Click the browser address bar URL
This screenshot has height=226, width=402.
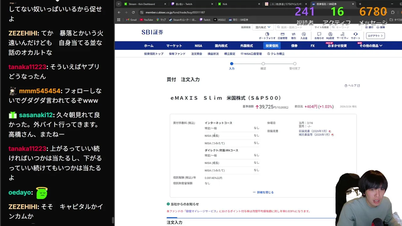coord(175,12)
